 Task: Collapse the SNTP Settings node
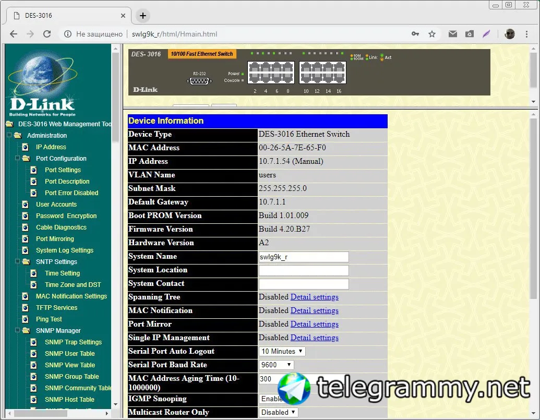coord(18,261)
